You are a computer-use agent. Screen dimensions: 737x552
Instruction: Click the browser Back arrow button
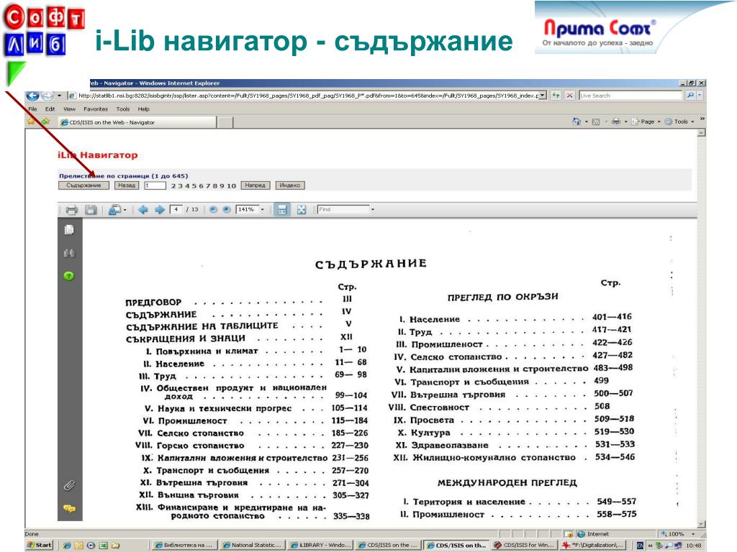[32, 96]
